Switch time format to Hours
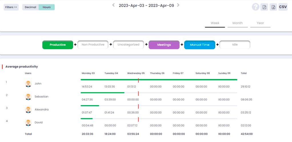Screen dimensions: 292x142 pyautogui.click(x=47, y=7)
